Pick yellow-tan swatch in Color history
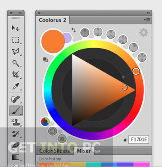 [x=78, y=165]
